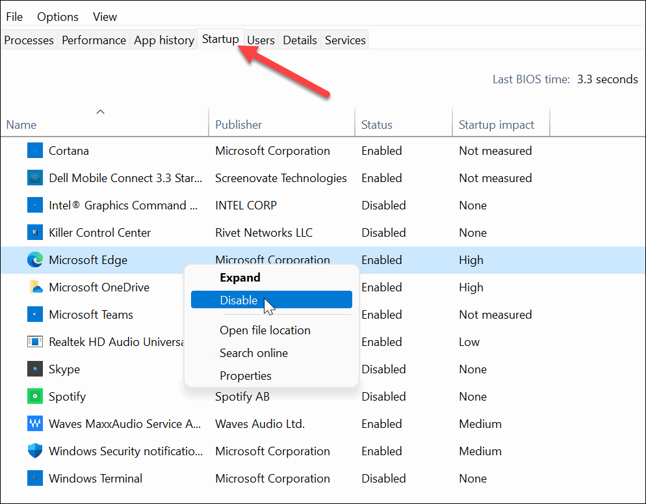Screen dimensions: 646x504
Task: Choose Expand from the context menu
Action: coord(240,277)
